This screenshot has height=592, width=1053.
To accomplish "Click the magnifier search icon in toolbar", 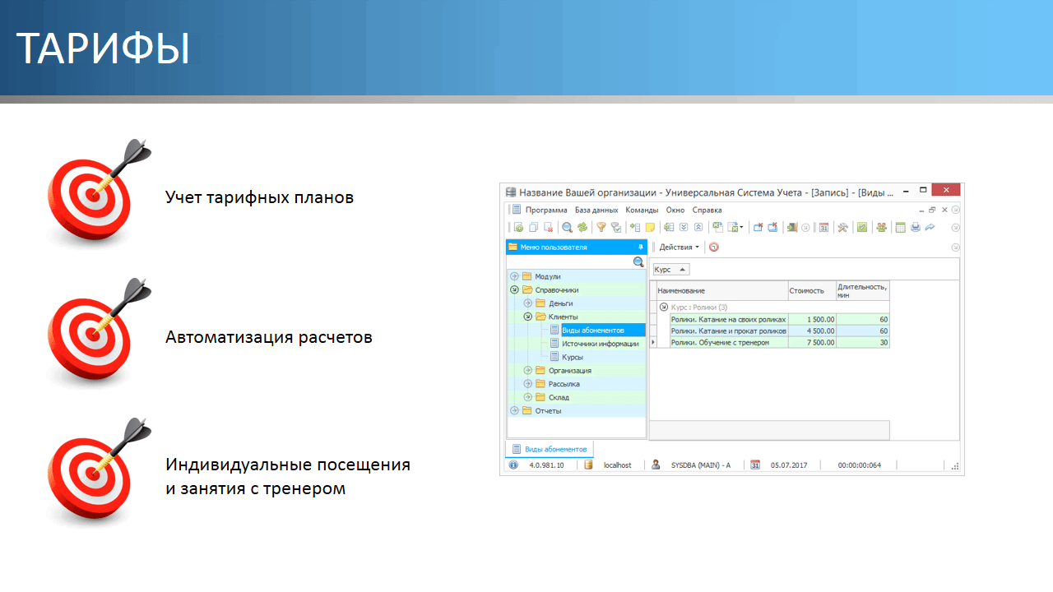I will (x=567, y=228).
